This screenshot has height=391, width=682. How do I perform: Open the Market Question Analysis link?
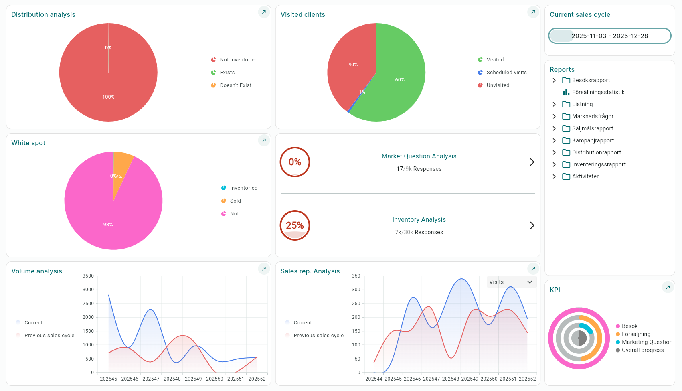tap(419, 156)
